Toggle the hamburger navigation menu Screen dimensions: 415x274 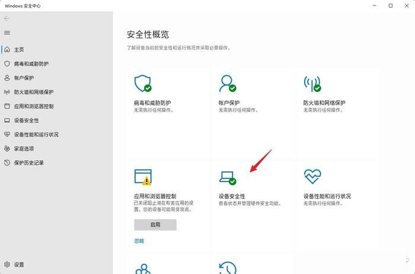point(7,33)
